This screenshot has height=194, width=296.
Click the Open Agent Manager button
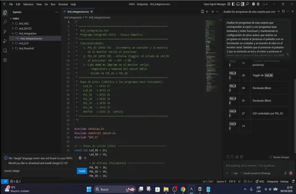pos(218,4)
